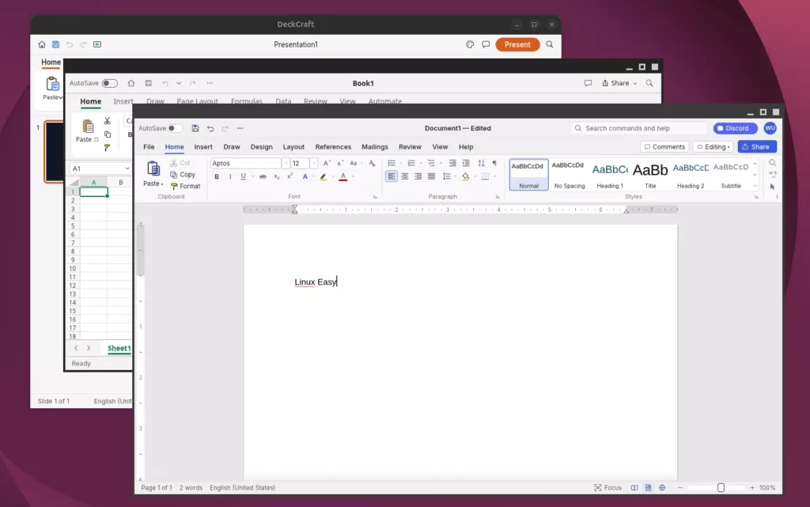Center-align the paragraph

click(x=405, y=176)
